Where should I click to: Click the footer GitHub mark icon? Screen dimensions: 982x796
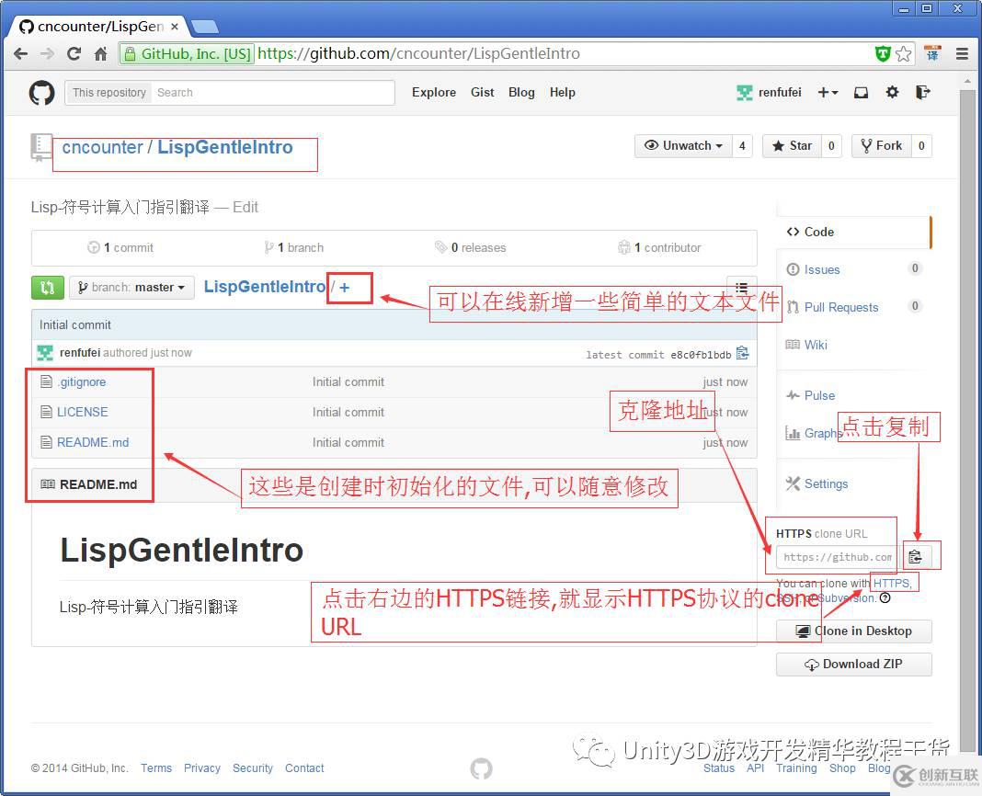pos(481,768)
